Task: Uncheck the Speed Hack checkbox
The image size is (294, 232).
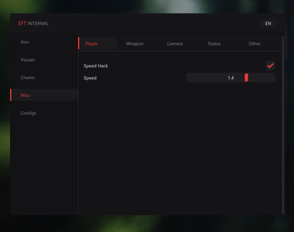Action: click(x=271, y=65)
